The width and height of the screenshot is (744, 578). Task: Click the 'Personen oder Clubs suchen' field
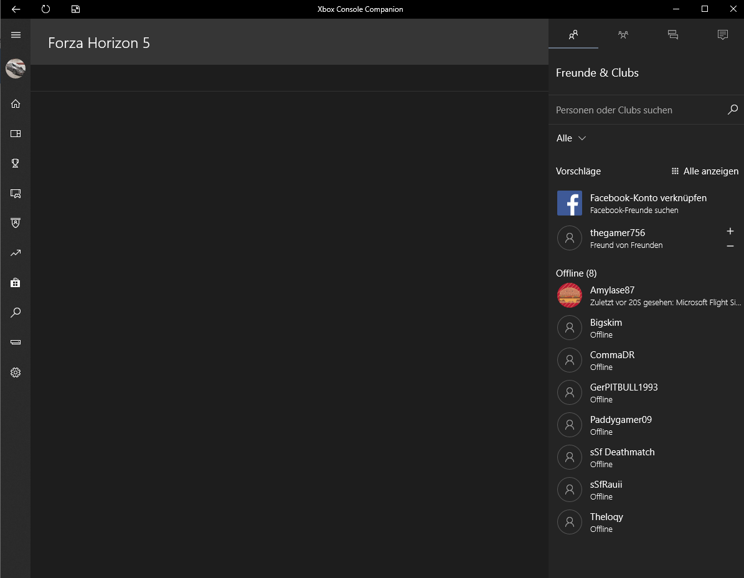point(638,110)
